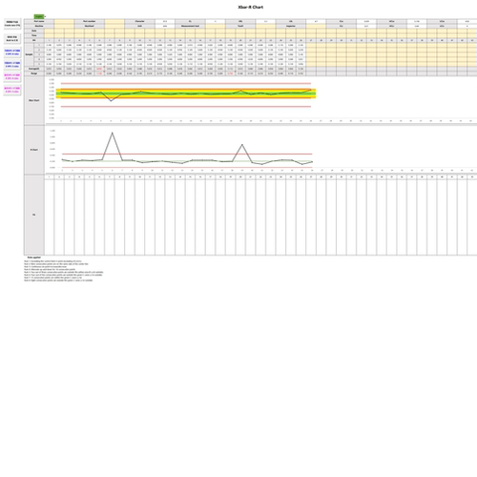Select the yellow Part name input cell
The height and width of the screenshot is (477, 477).
[x=64, y=21]
